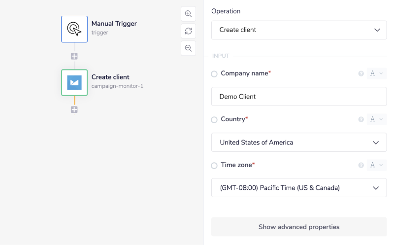The width and height of the screenshot is (394, 245).
Task: Toggle the Country radio button
Action: [x=214, y=120]
